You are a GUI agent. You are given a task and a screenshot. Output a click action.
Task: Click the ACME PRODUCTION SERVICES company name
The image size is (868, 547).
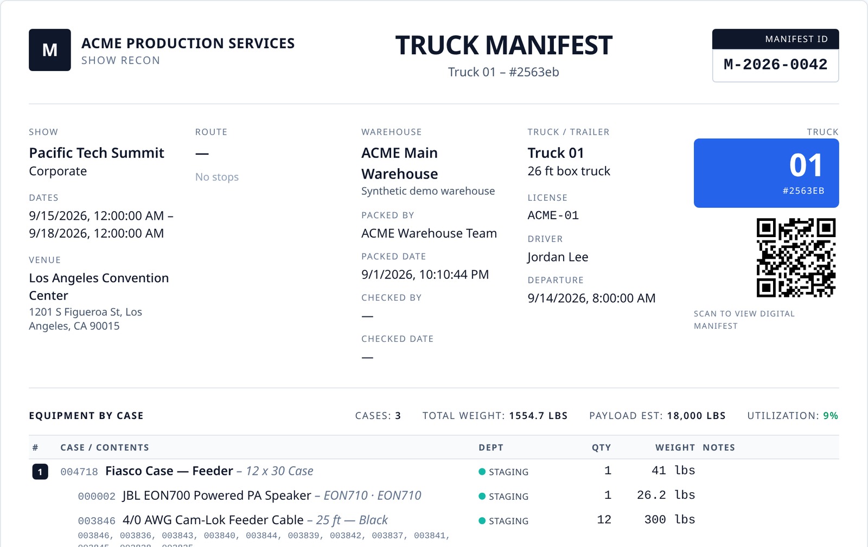point(188,43)
